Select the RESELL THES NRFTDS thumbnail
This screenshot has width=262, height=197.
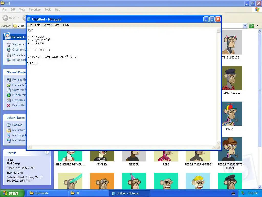click(198, 156)
